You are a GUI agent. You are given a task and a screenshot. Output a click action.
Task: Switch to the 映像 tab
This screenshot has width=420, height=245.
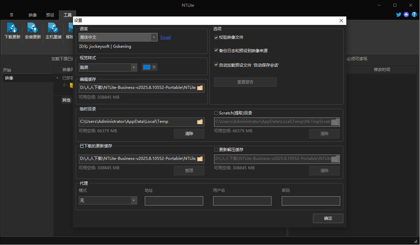33,15
